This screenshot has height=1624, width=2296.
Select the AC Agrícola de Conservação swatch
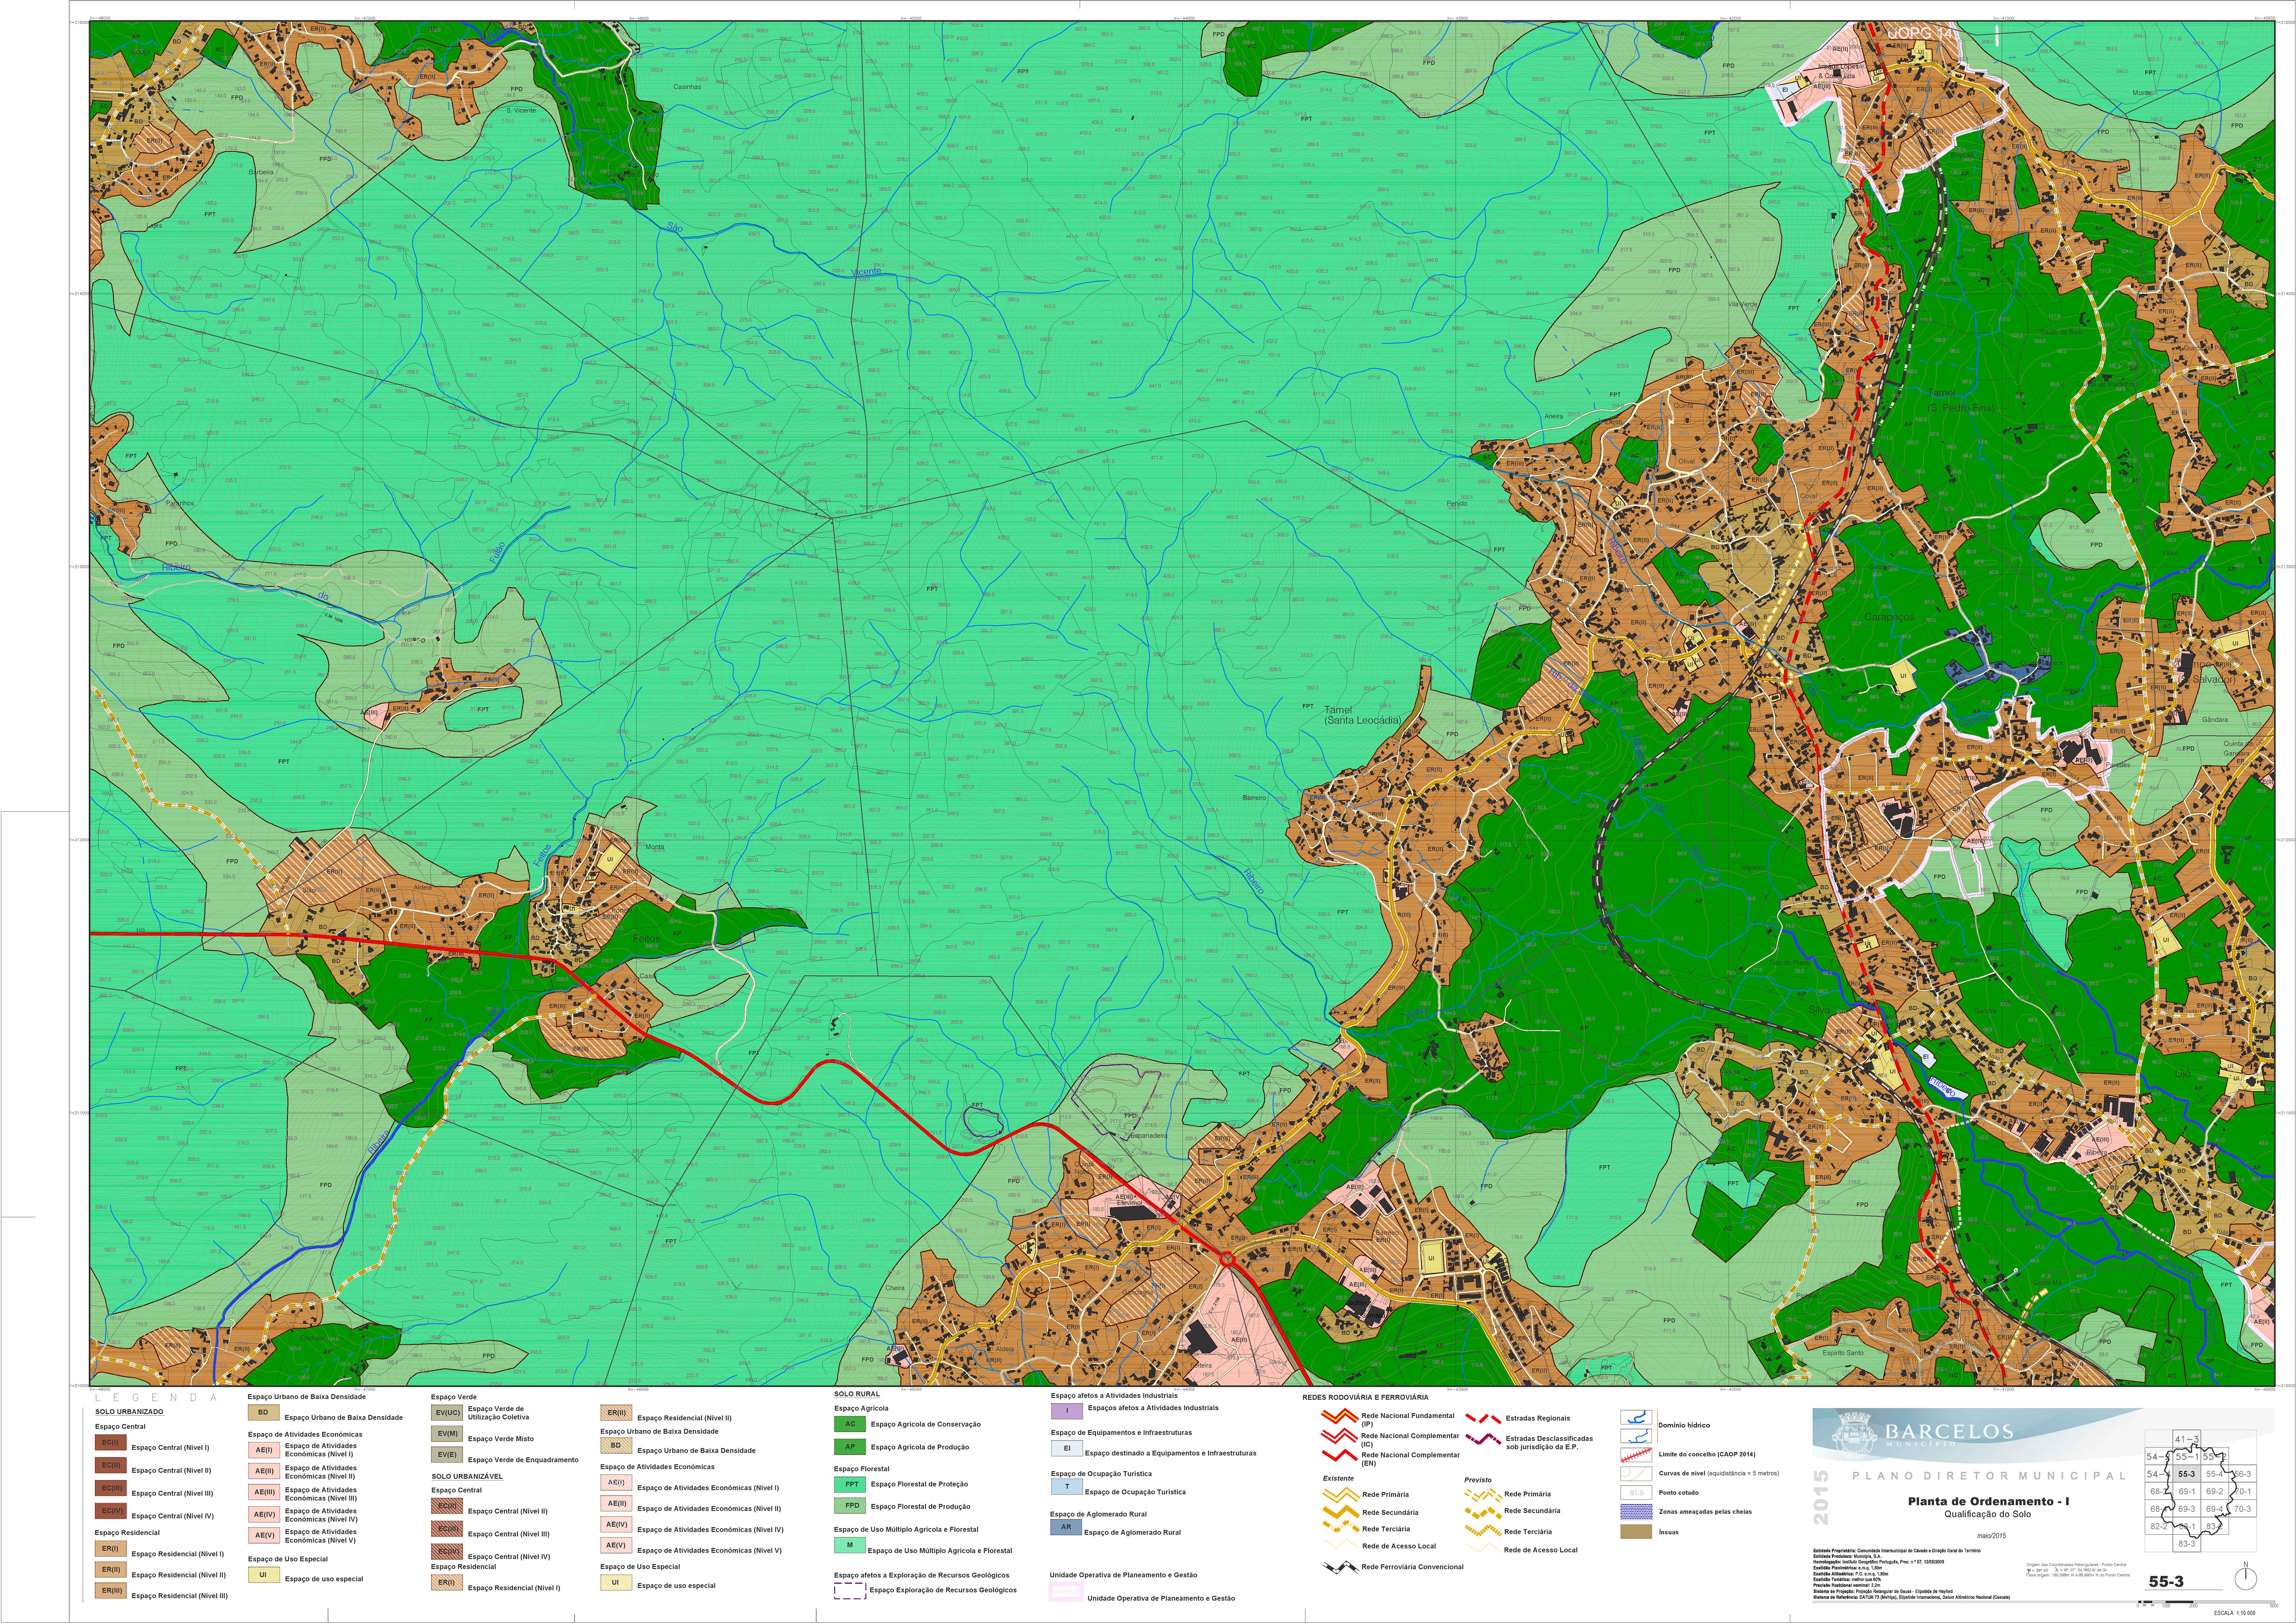pos(850,1424)
